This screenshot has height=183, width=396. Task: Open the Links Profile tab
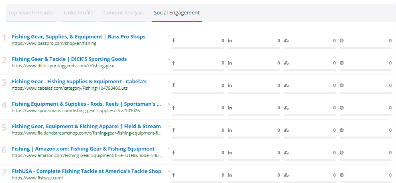click(78, 12)
